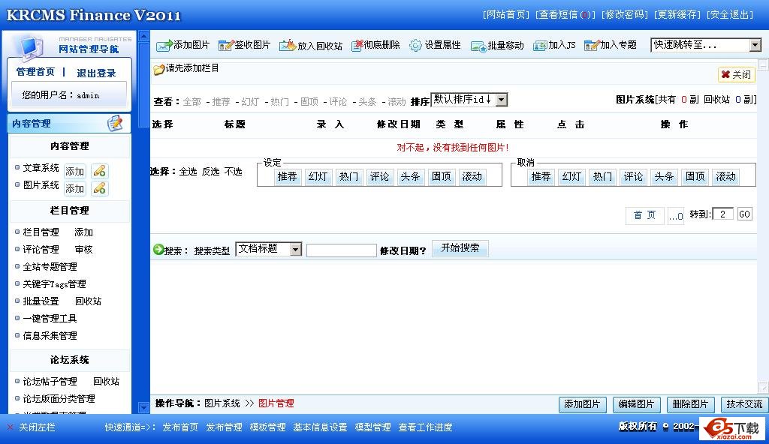The height and width of the screenshot is (444, 769).
Task: Filter view by 热门
Action: [279, 102]
